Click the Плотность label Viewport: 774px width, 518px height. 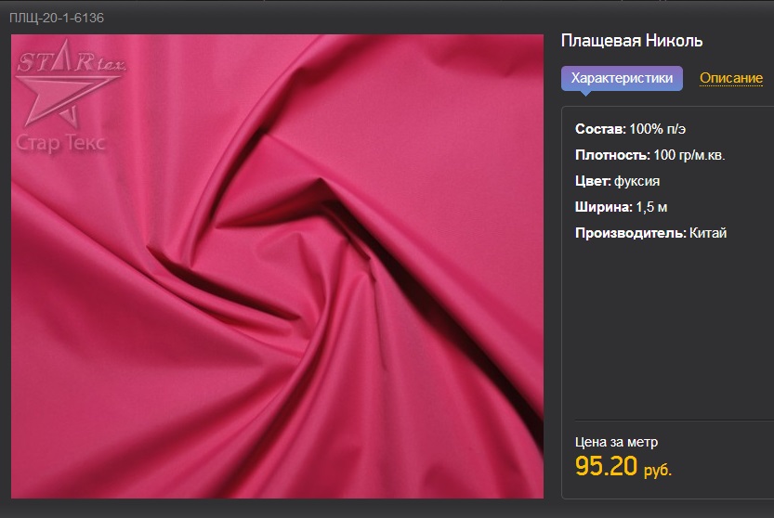(612, 155)
